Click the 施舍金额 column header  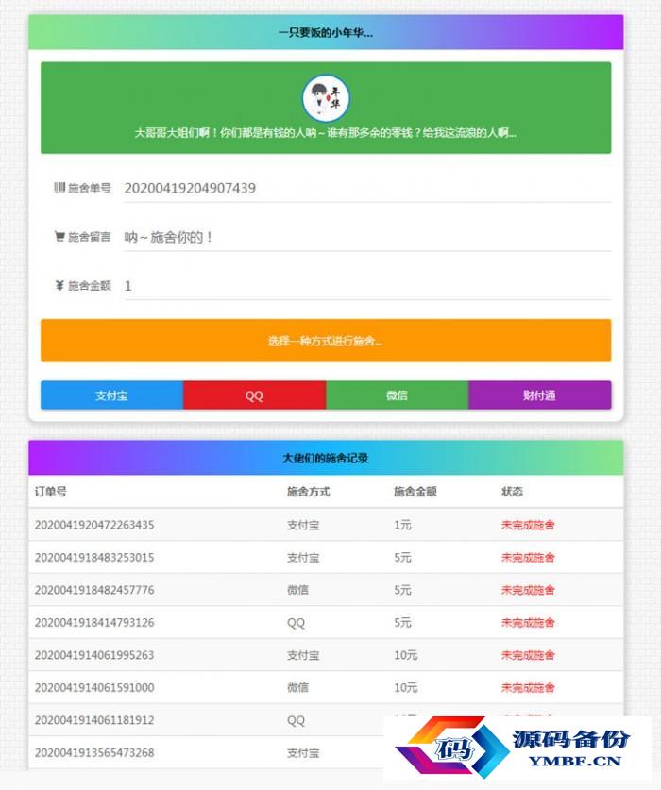point(415,492)
